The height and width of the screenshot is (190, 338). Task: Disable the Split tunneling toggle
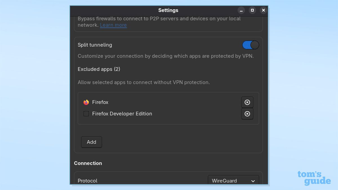tap(250, 45)
